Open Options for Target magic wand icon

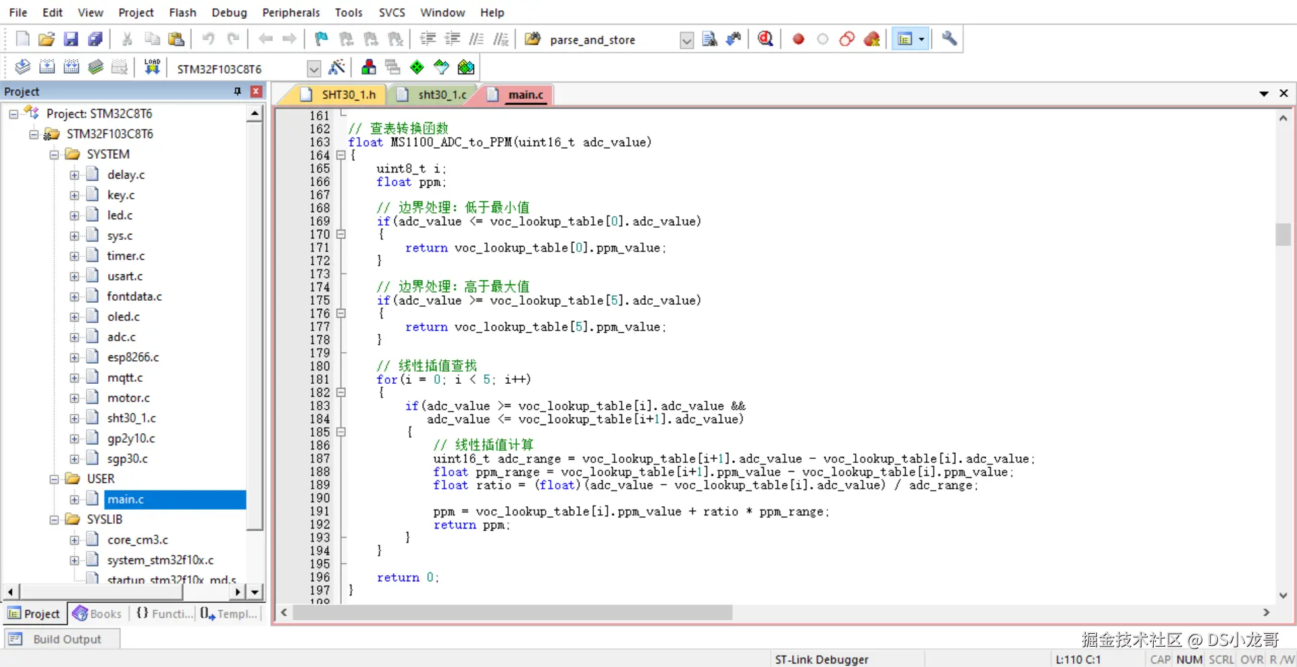(x=336, y=68)
